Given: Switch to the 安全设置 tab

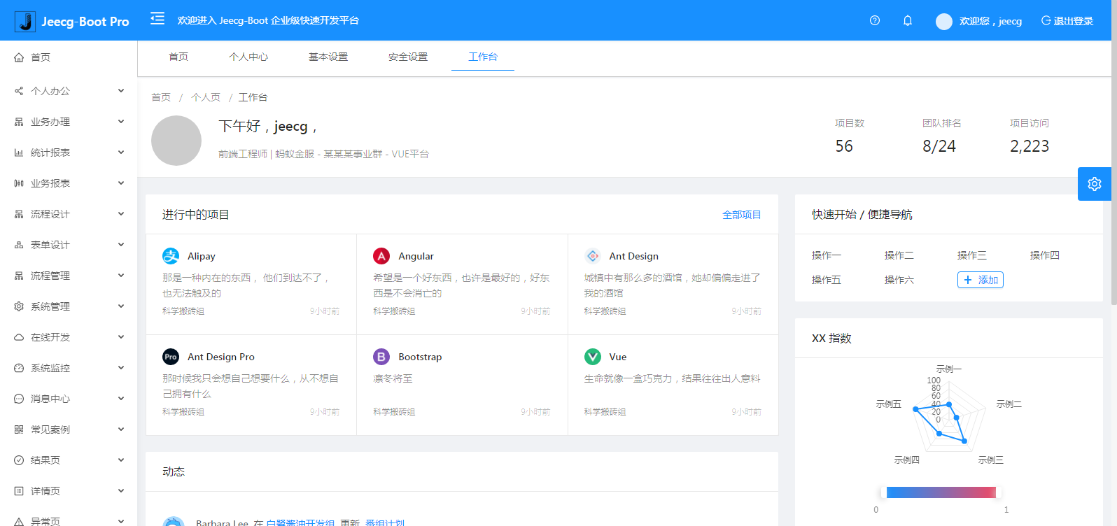Looking at the screenshot, I should (x=408, y=57).
